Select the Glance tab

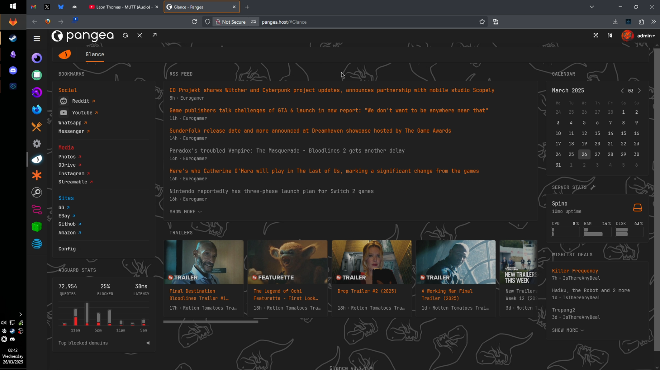201,7
